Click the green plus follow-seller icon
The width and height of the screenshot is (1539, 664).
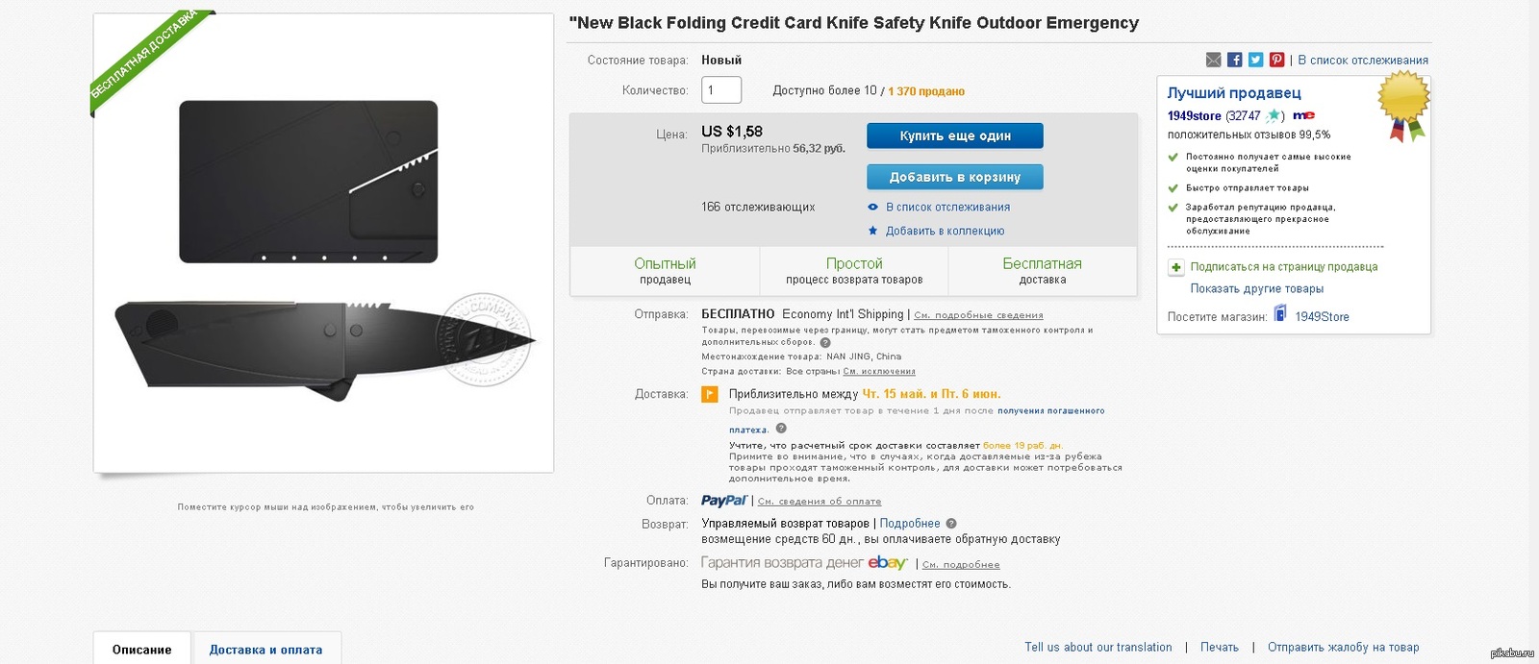click(x=1175, y=267)
